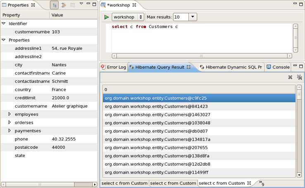The image size is (305, 188).
Task: Run the HQL query with green play button
Action: [107, 17]
